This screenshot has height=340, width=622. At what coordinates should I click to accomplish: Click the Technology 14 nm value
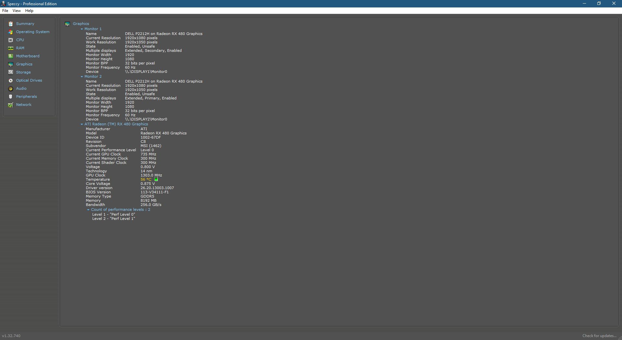click(x=146, y=171)
